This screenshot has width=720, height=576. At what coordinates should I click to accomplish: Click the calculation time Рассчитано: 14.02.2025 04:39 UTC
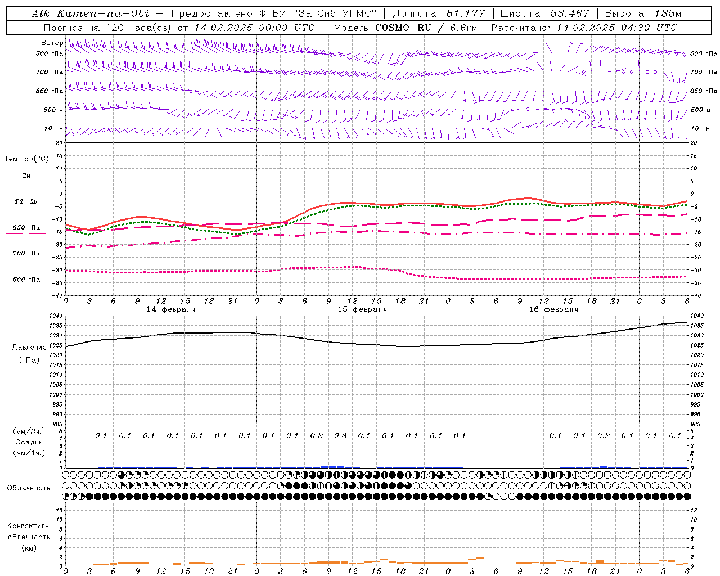[x=584, y=28]
